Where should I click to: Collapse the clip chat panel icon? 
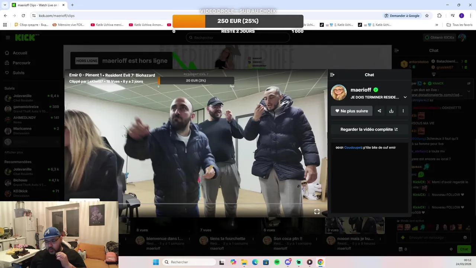coord(332,75)
